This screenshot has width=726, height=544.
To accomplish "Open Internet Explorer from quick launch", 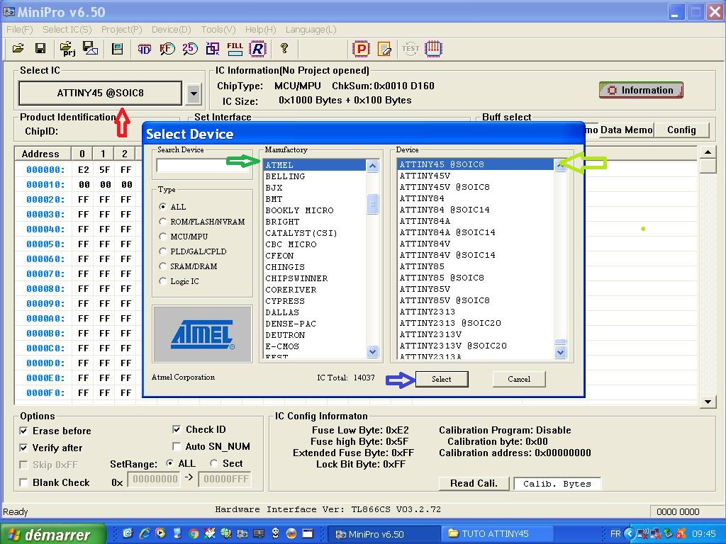I will (x=145, y=533).
